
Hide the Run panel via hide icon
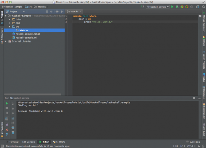tap(200, 98)
